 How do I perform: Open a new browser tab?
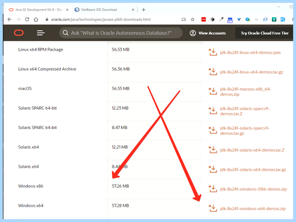144,10
